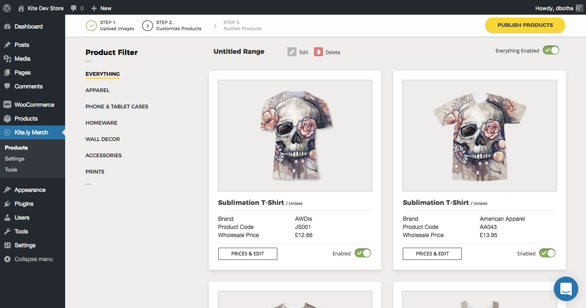The height and width of the screenshot is (308, 586).
Task: Click the Kite.ly Merch K icon
Action: (7, 132)
